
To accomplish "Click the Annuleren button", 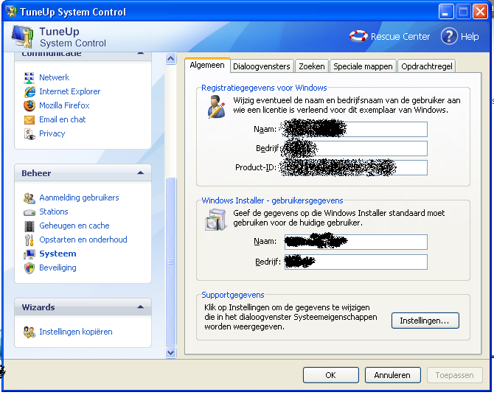I will pyautogui.click(x=392, y=375).
